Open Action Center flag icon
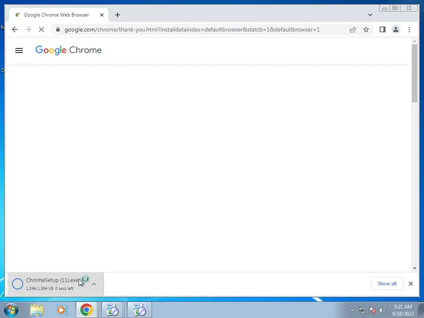Screen dimensions: 424x318 click(372, 310)
